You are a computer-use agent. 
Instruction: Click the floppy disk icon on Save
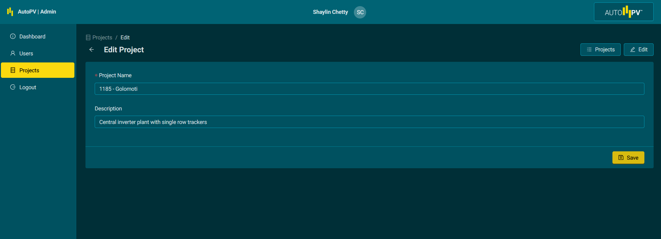coord(621,157)
